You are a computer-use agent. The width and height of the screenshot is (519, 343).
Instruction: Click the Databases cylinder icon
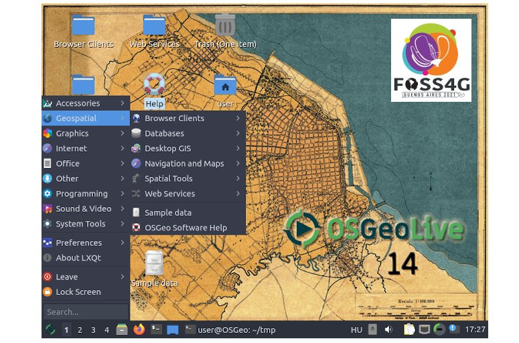tap(136, 133)
